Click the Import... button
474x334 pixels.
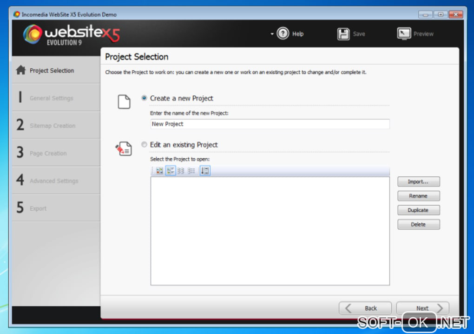click(x=419, y=181)
